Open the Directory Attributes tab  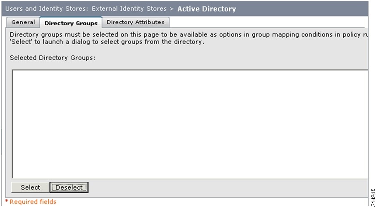pyautogui.click(x=136, y=22)
